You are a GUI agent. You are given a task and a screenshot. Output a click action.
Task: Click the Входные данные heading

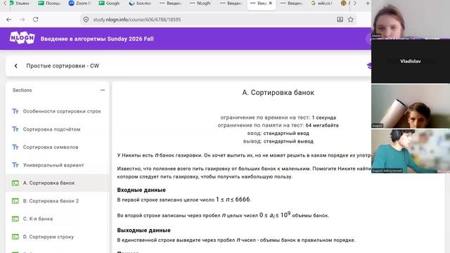point(141,190)
